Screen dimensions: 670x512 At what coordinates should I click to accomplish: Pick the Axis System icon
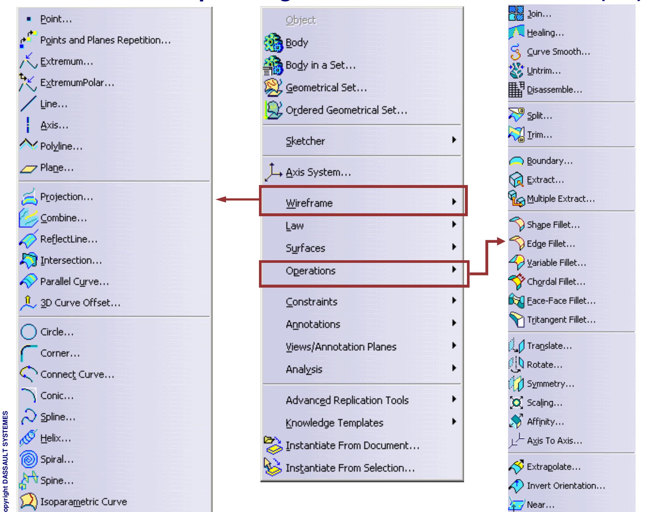273,173
